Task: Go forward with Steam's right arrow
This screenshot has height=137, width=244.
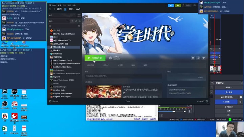Action: coord(54,9)
